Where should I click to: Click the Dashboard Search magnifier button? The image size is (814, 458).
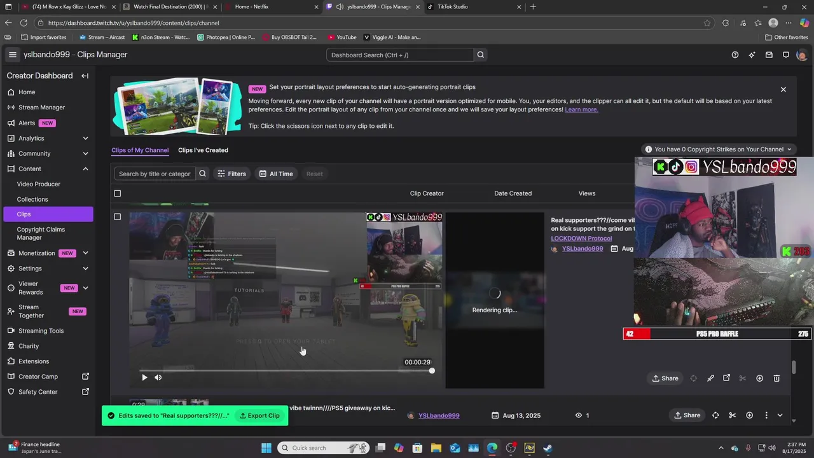tap(481, 55)
